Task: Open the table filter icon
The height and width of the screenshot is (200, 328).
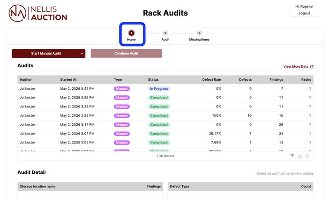Action: point(292,156)
